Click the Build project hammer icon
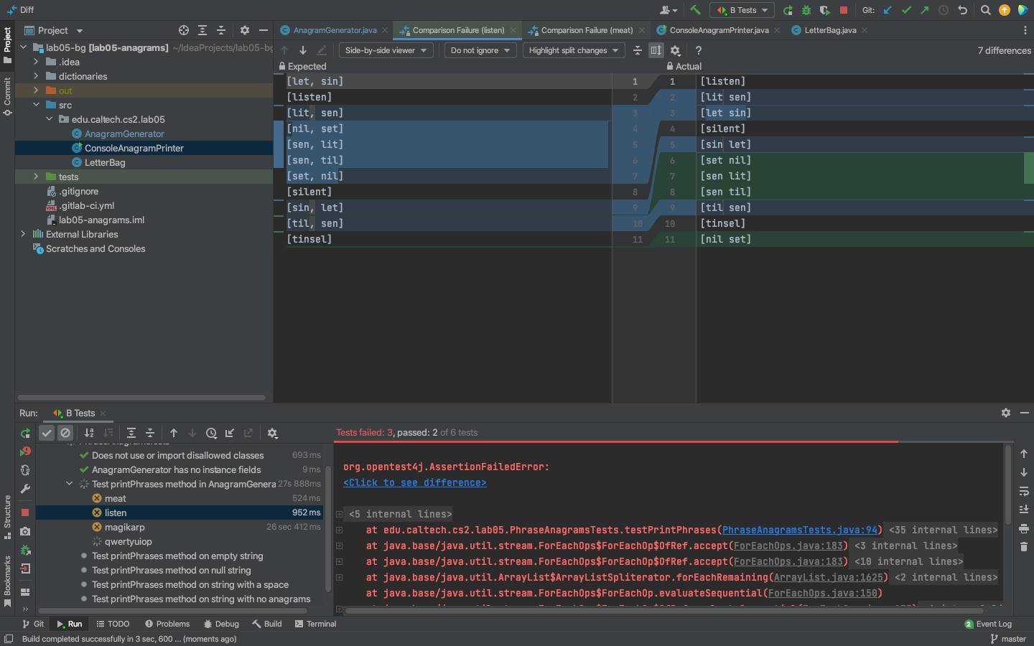Screen dimensions: 1034x646 695,10
